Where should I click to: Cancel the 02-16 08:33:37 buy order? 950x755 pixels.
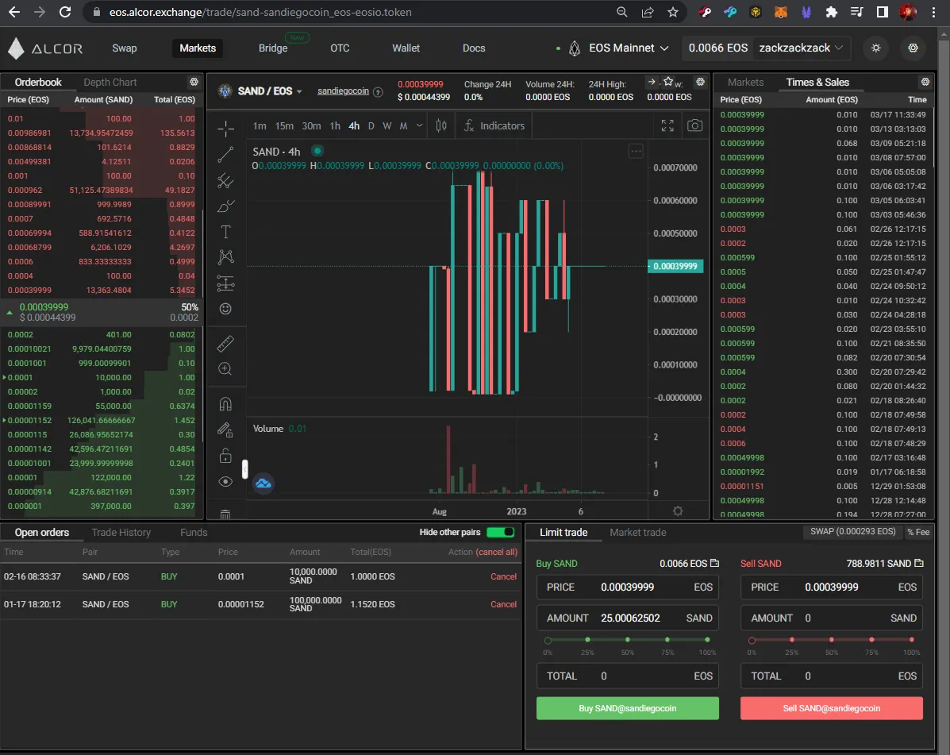503,576
